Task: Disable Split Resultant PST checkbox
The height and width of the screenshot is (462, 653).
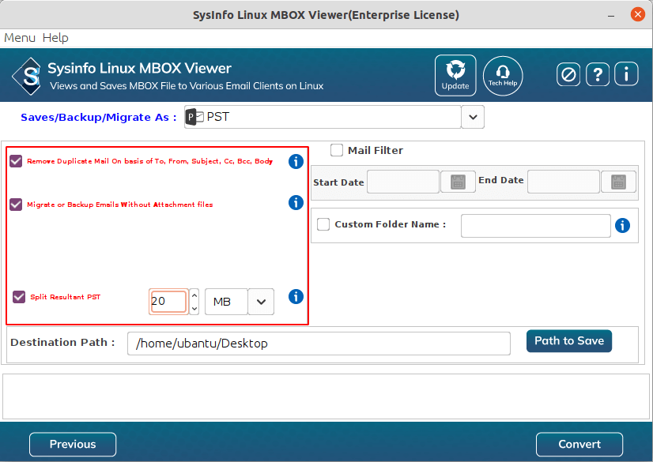Action: click(x=19, y=297)
